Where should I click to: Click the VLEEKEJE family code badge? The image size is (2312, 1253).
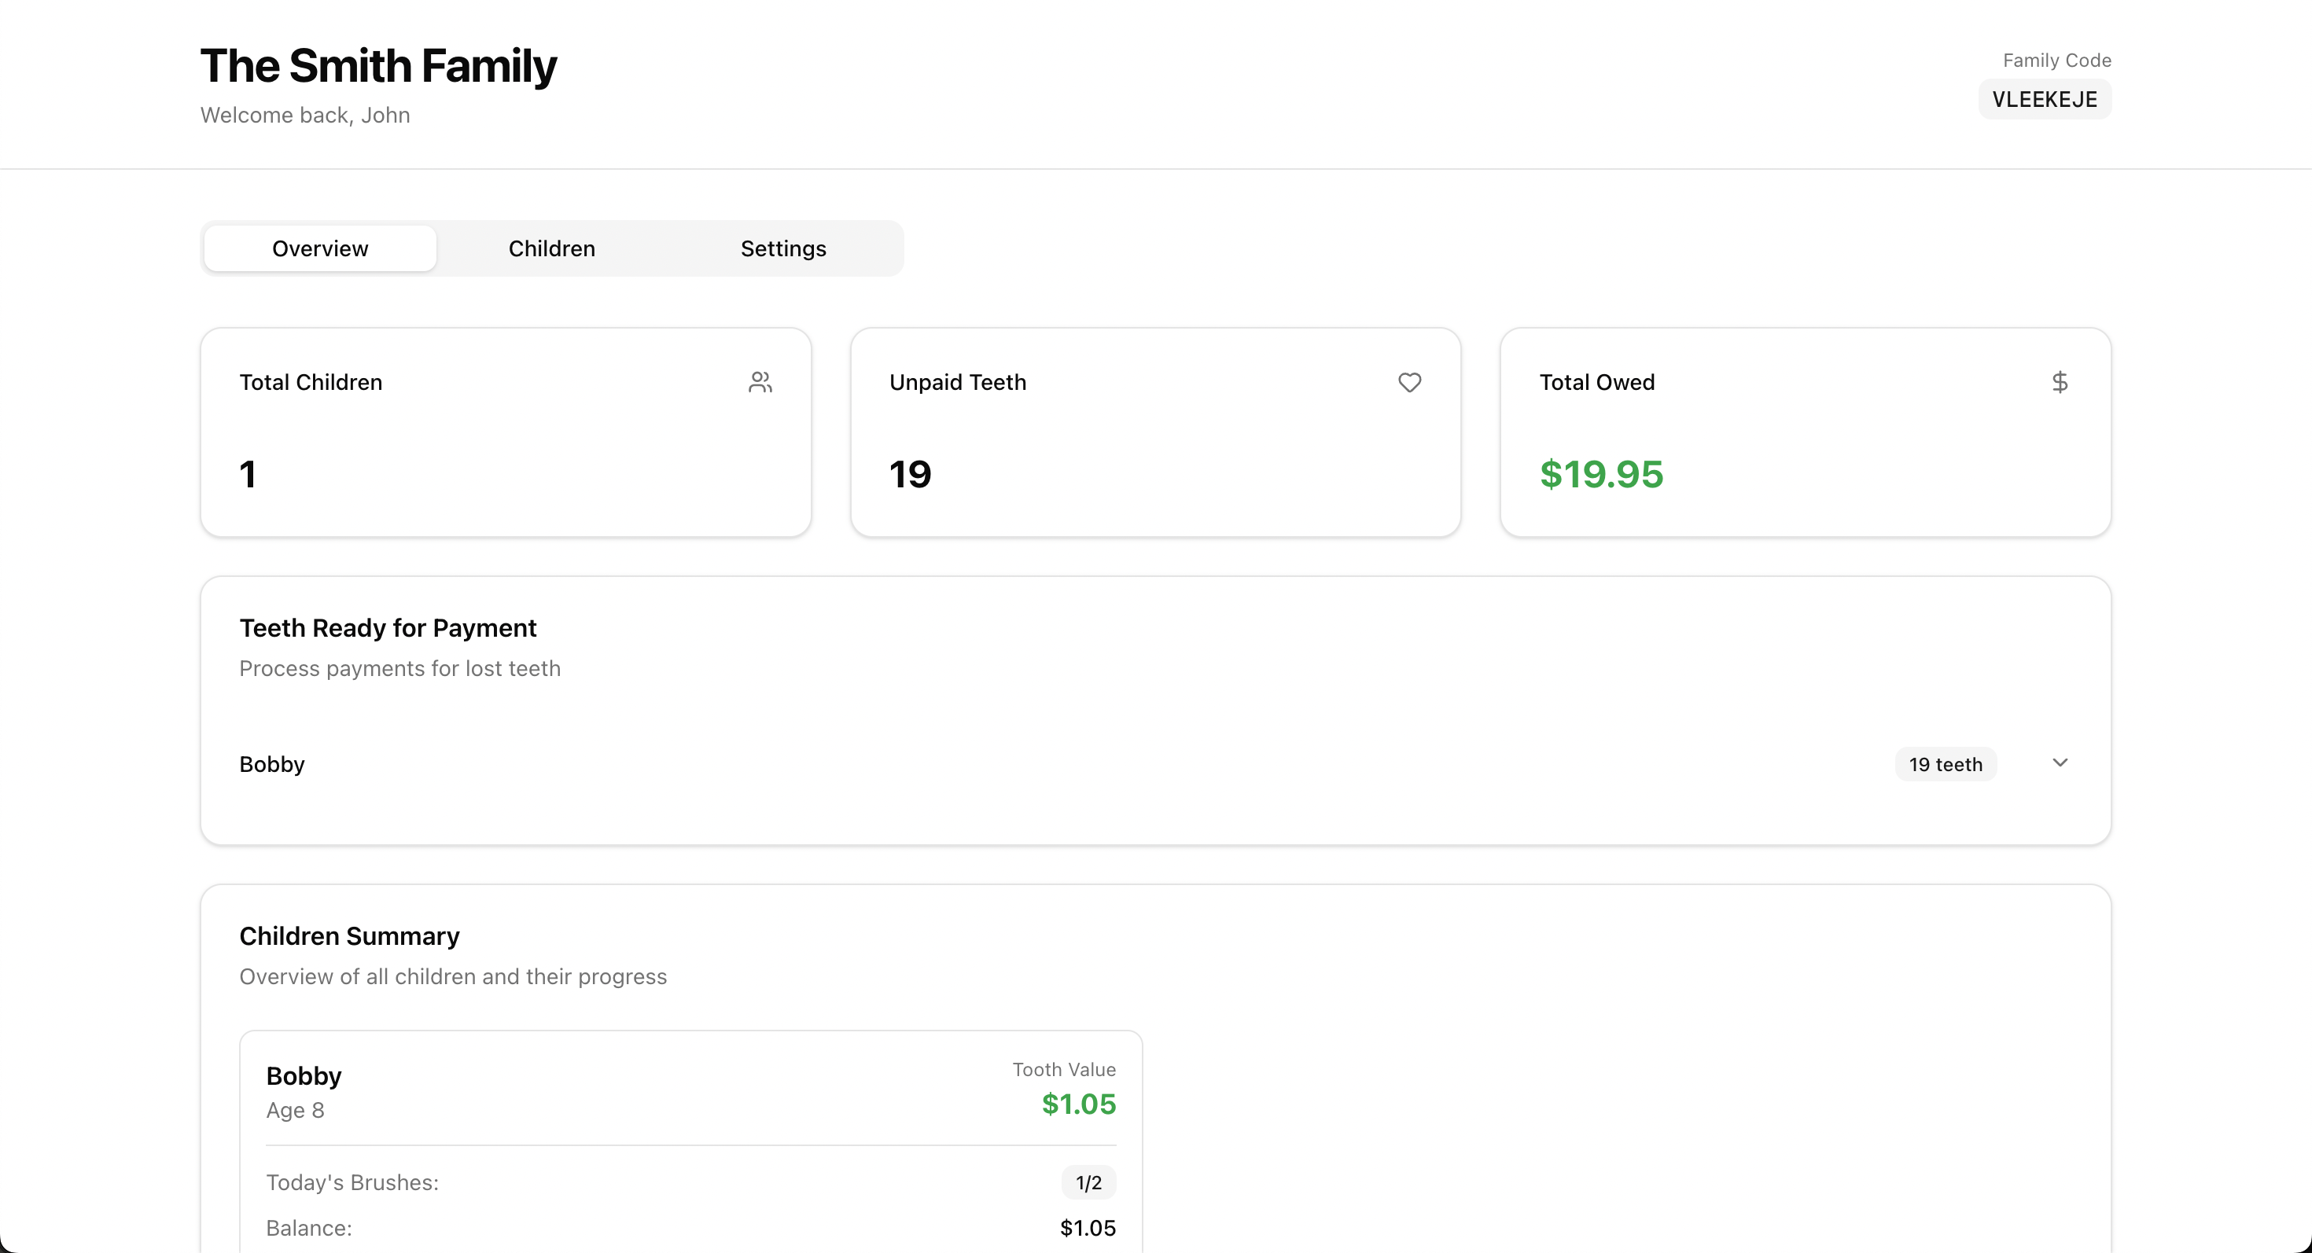click(x=2044, y=100)
